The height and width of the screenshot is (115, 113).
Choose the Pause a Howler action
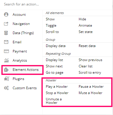coord(91,87)
